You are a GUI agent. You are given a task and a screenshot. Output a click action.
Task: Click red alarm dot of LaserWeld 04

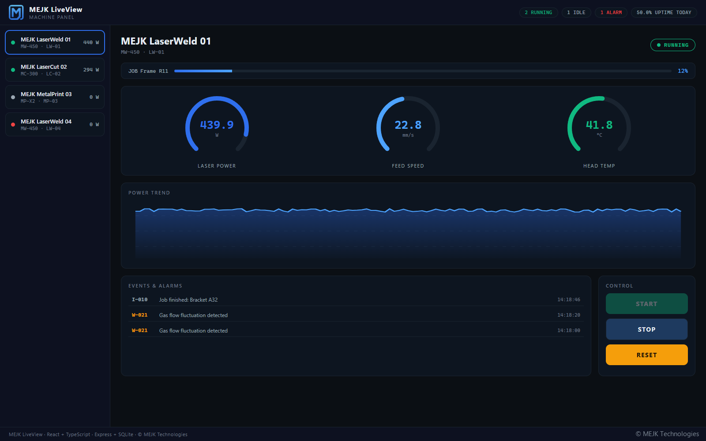click(13, 124)
